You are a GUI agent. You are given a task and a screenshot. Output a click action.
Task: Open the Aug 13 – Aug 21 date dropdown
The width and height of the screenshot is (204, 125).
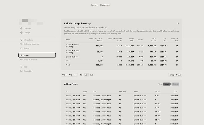pos(69,75)
